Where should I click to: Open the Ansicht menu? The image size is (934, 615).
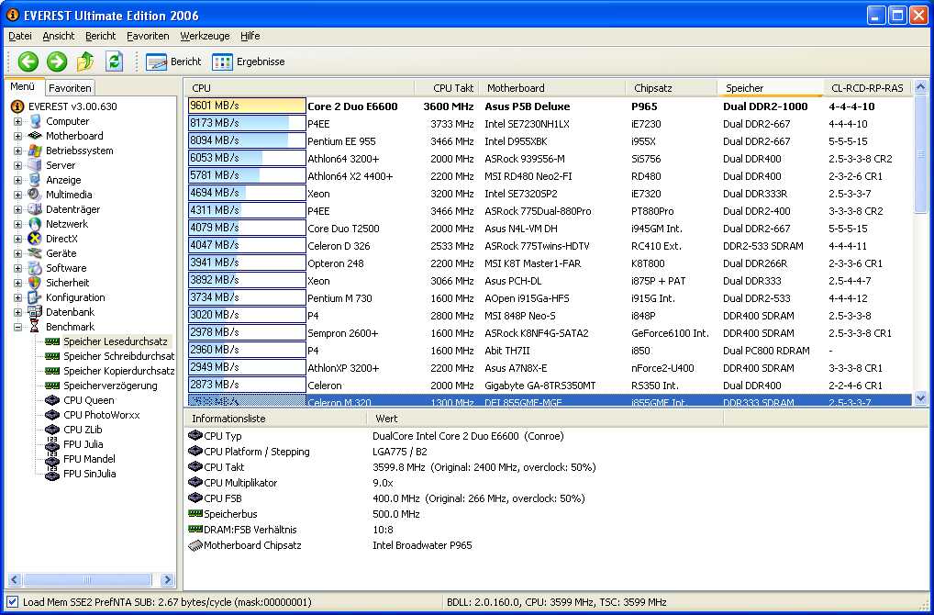click(x=59, y=36)
